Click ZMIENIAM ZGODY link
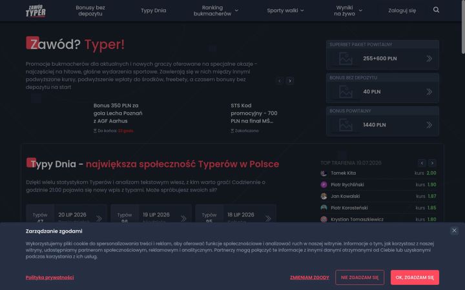Viewport: 465px width, 290px height. pos(309,277)
